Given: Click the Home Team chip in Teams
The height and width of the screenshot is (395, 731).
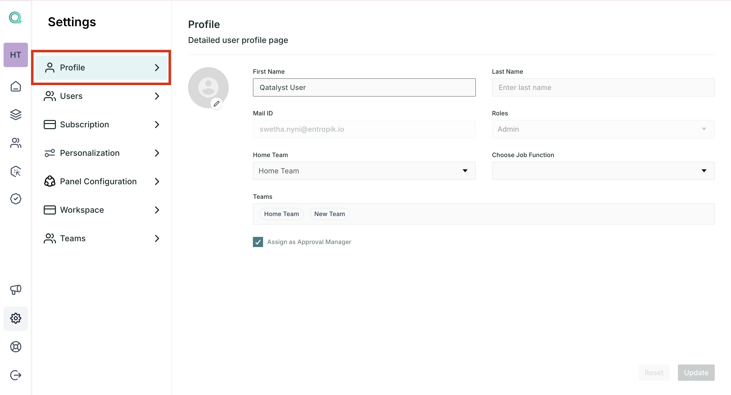Looking at the screenshot, I should pyautogui.click(x=281, y=214).
